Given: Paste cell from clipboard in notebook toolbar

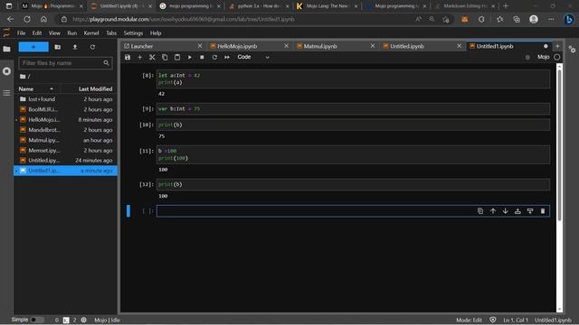Looking at the screenshot, I should (x=177, y=57).
